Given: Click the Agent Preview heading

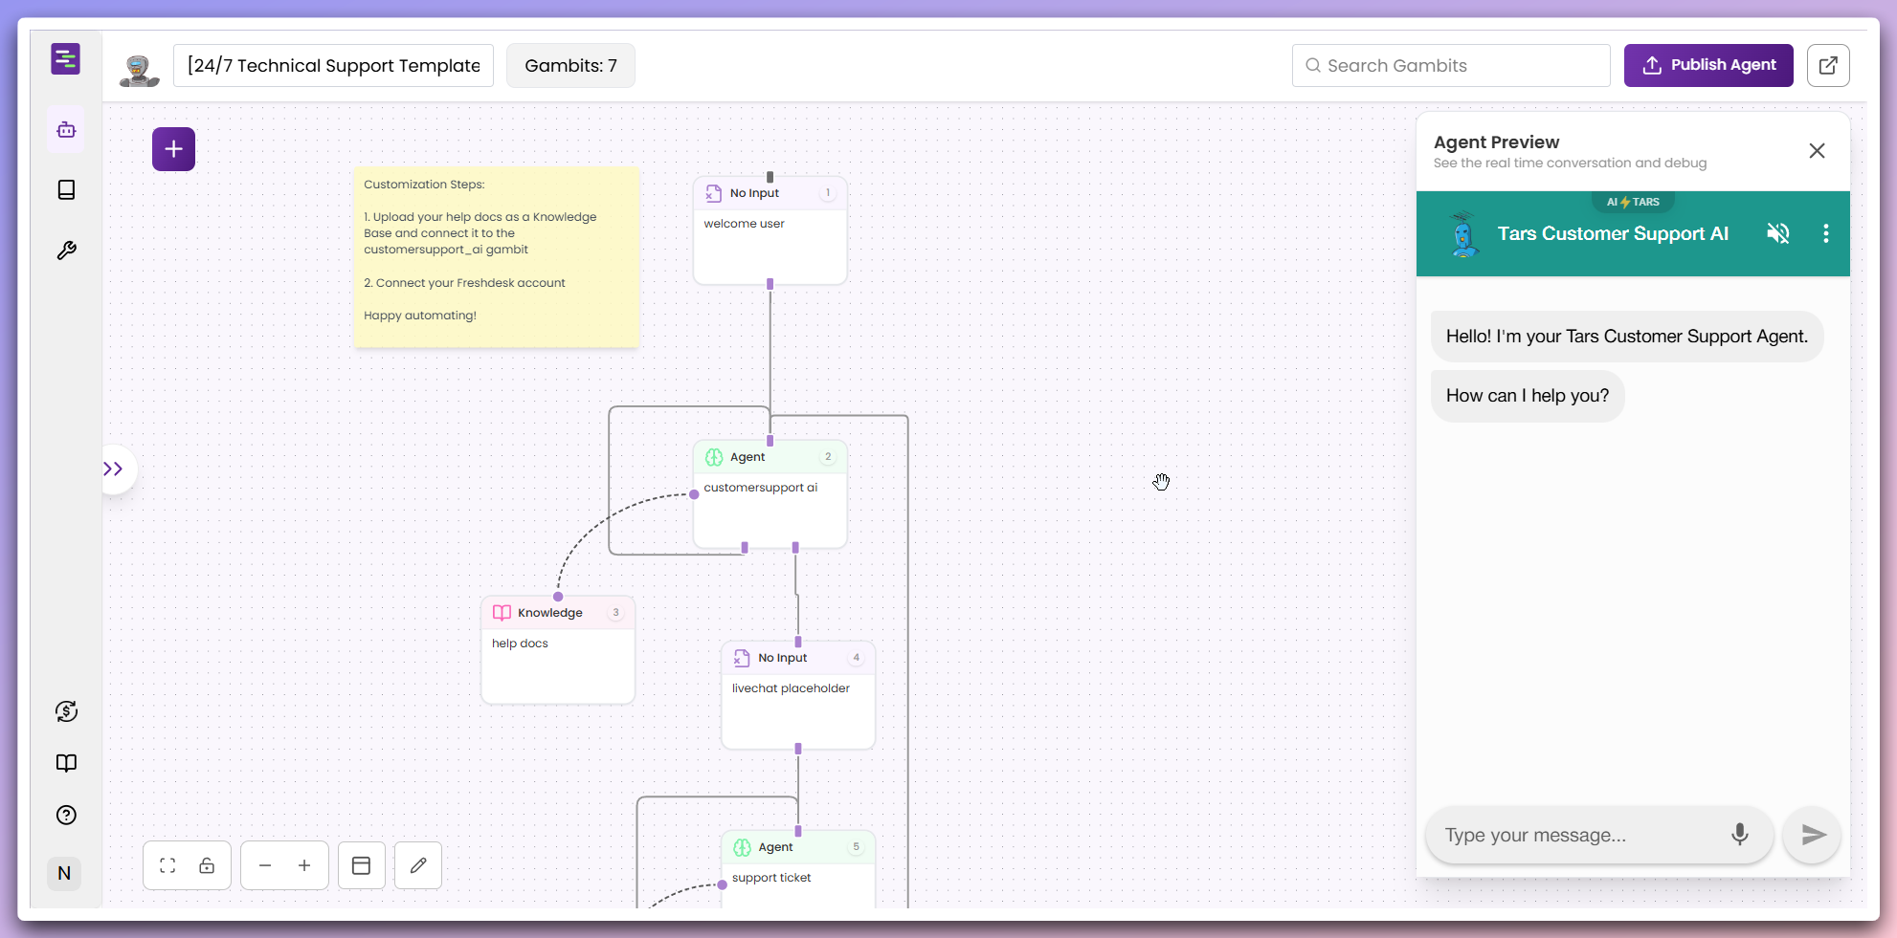Looking at the screenshot, I should (1496, 142).
